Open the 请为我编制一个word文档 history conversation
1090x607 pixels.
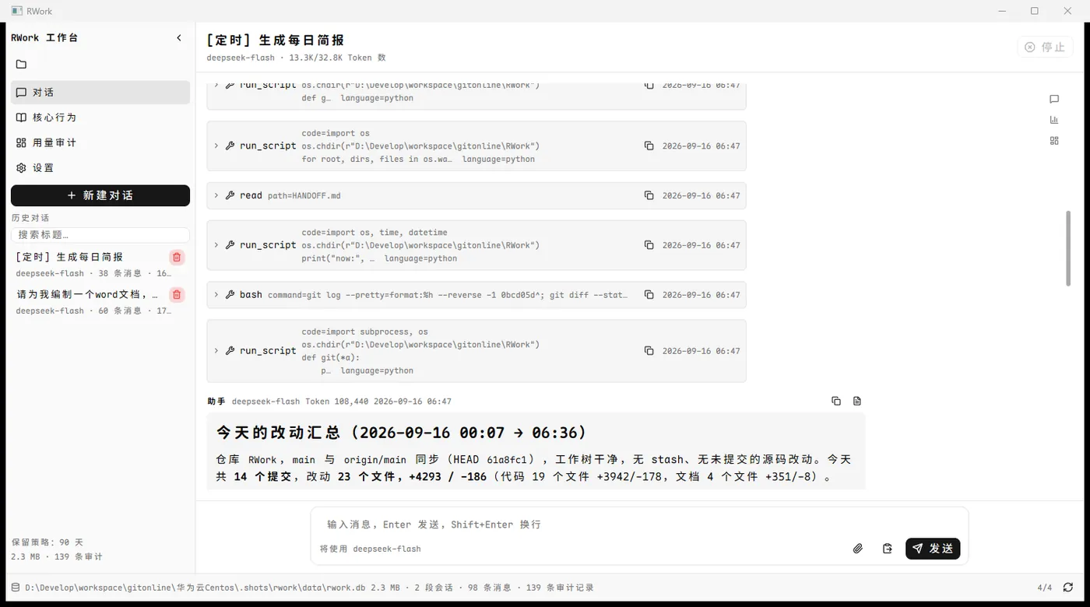click(90, 302)
